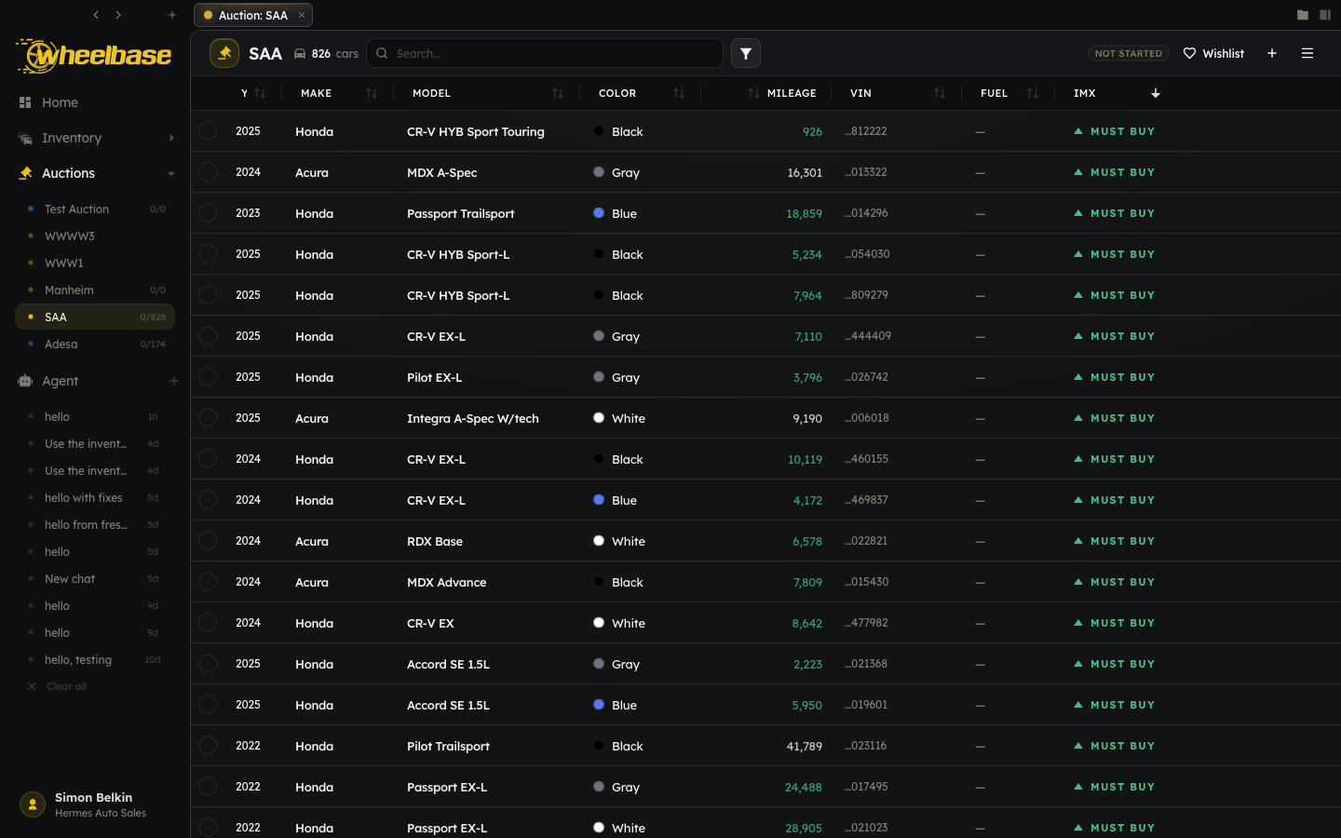Switch to the Auction: SAA tab
The image size is (1341, 838).
coord(253,15)
